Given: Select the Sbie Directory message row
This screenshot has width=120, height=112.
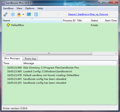Looking at the screenshot, I should pyautogui.click(x=60, y=68).
